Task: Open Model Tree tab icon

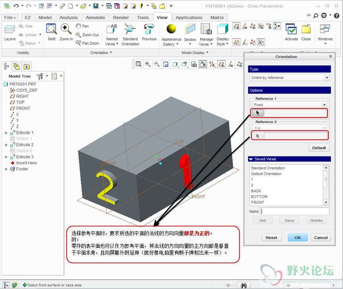Action: 7,66
